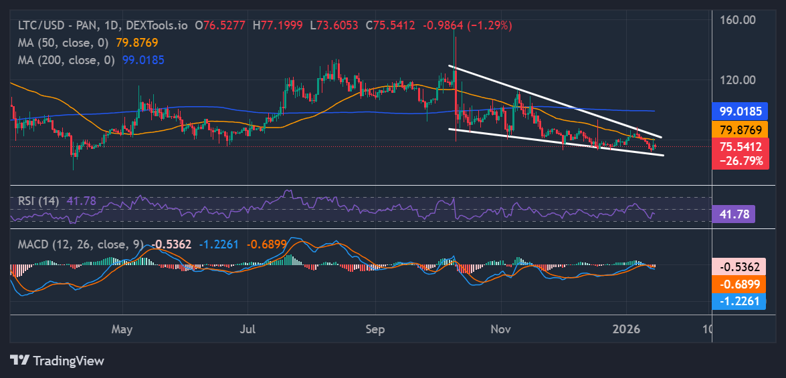786x378 pixels.
Task: Click the TradingView logo icon
Action: tap(19, 361)
